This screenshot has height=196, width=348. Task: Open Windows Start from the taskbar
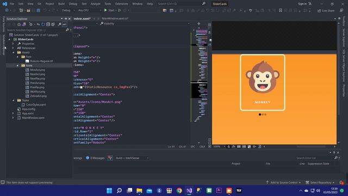pyautogui.click(x=109, y=191)
